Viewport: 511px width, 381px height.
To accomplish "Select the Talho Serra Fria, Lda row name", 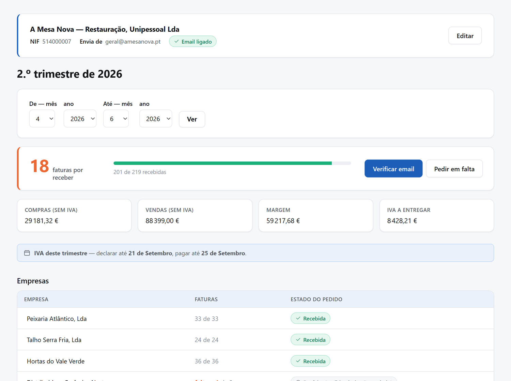I will coord(54,340).
